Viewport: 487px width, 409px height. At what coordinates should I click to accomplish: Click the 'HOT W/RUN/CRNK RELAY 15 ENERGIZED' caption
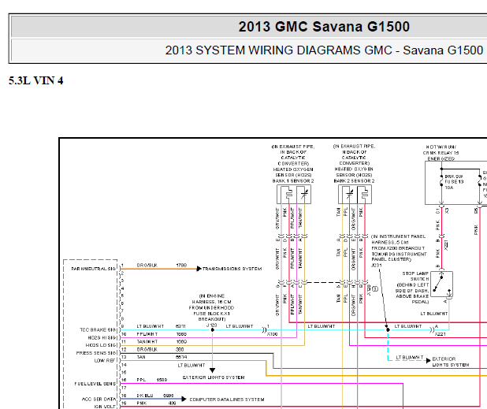pos(441,153)
